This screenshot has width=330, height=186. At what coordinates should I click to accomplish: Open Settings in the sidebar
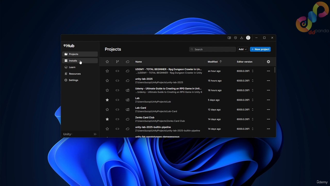(x=80, y=80)
